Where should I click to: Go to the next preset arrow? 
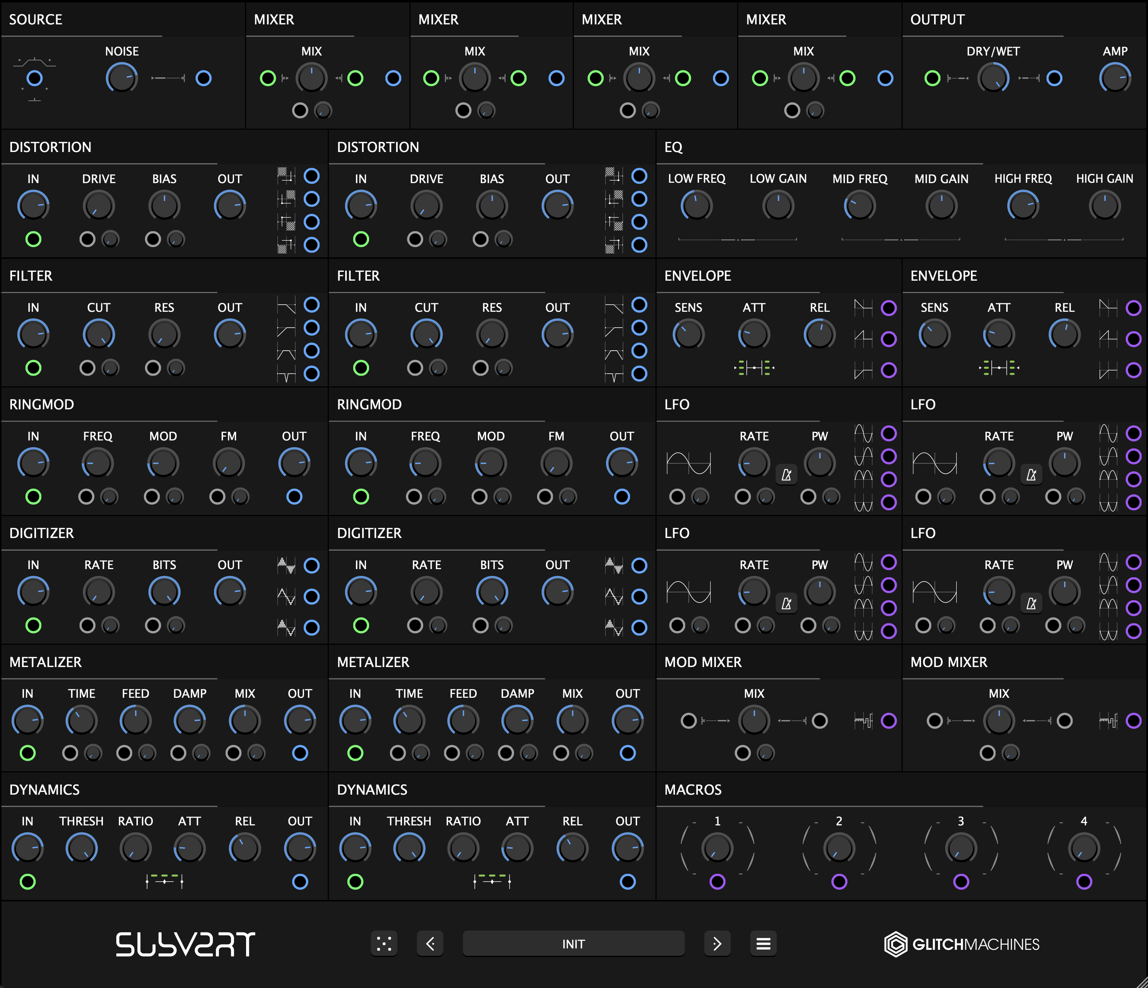click(x=717, y=943)
